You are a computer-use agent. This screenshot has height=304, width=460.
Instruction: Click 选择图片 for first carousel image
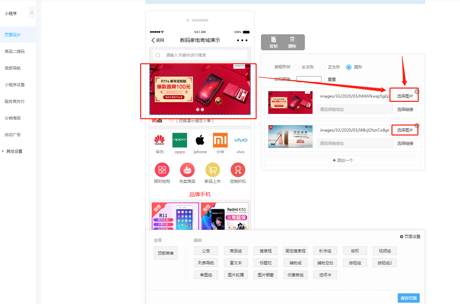coord(405,96)
